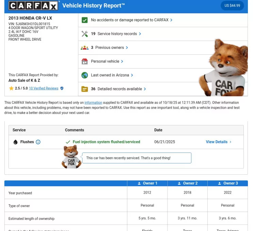Image resolution: width=253 pixels, height=231 pixels.
Task: Open View Details for the Flushes service
Action: click(218, 142)
